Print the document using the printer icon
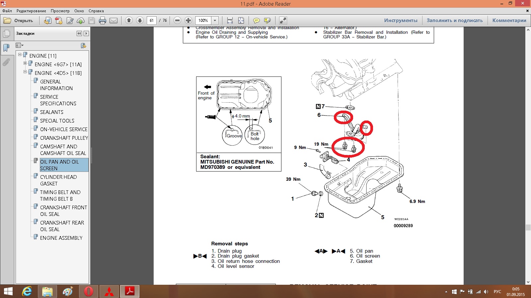 click(103, 21)
